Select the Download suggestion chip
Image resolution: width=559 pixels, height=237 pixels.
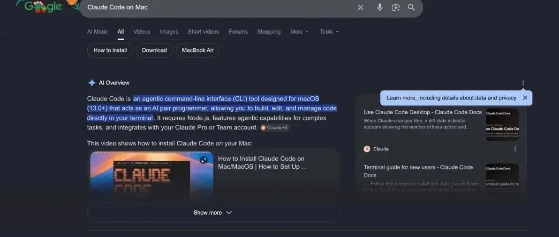(x=154, y=50)
